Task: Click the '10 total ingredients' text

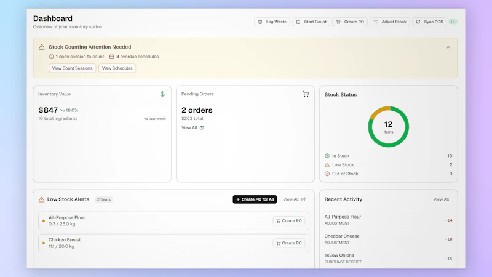Action: tap(58, 119)
